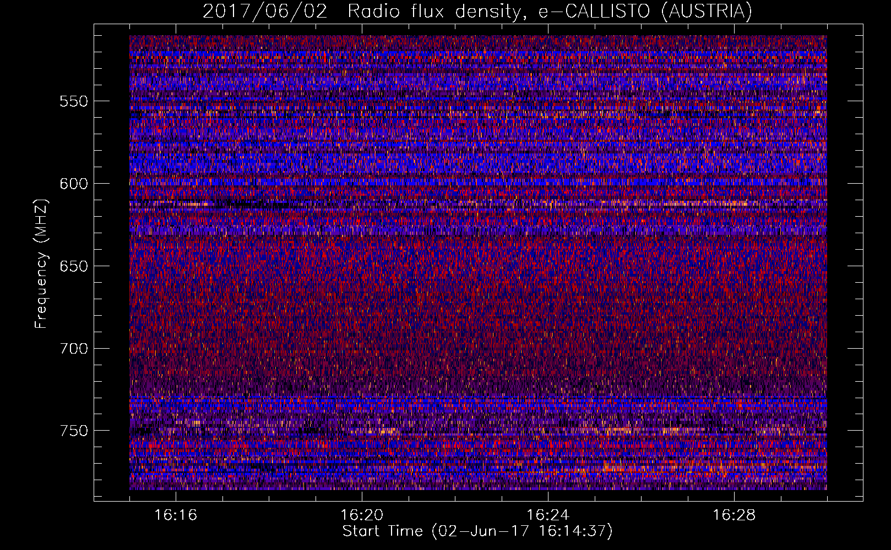
Task: Click the 16:16 time tick label
Action: click(176, 515)
